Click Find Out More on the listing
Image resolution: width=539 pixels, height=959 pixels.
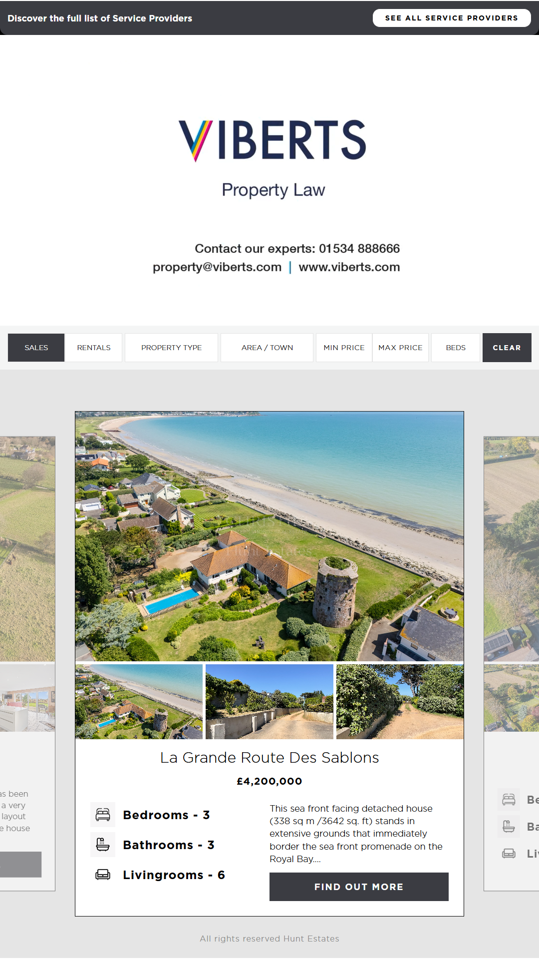tap(359, 887)
